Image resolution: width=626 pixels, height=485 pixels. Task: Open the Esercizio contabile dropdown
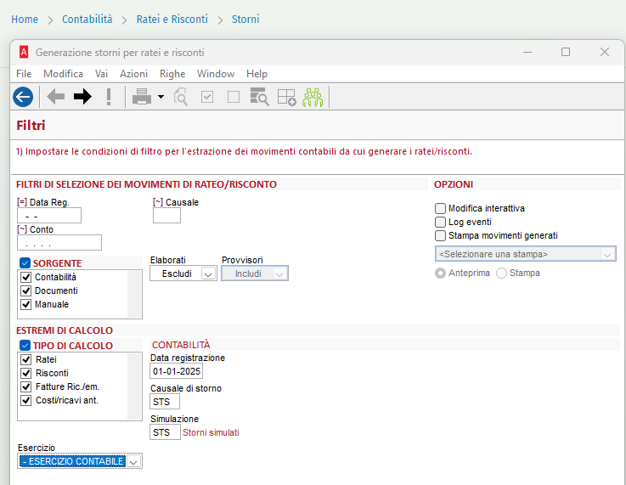[x=80, y=461]
